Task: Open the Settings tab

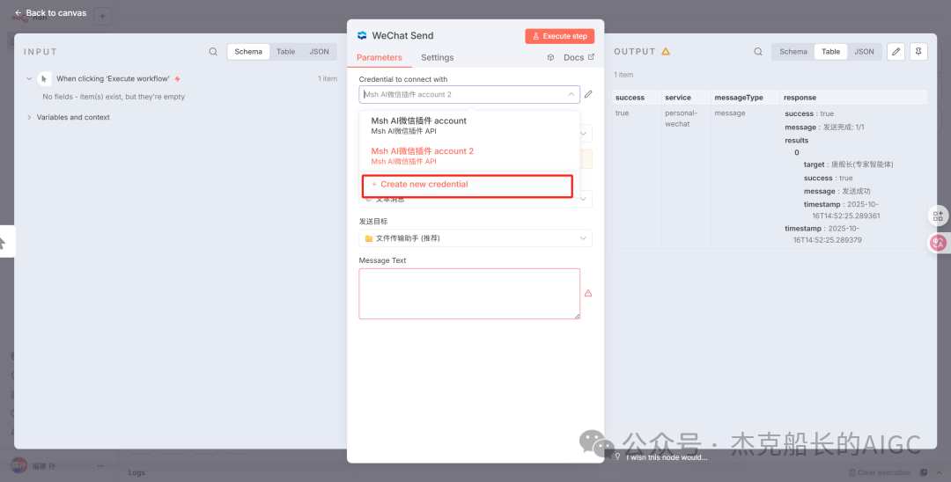Action: (x=438, y=57)
